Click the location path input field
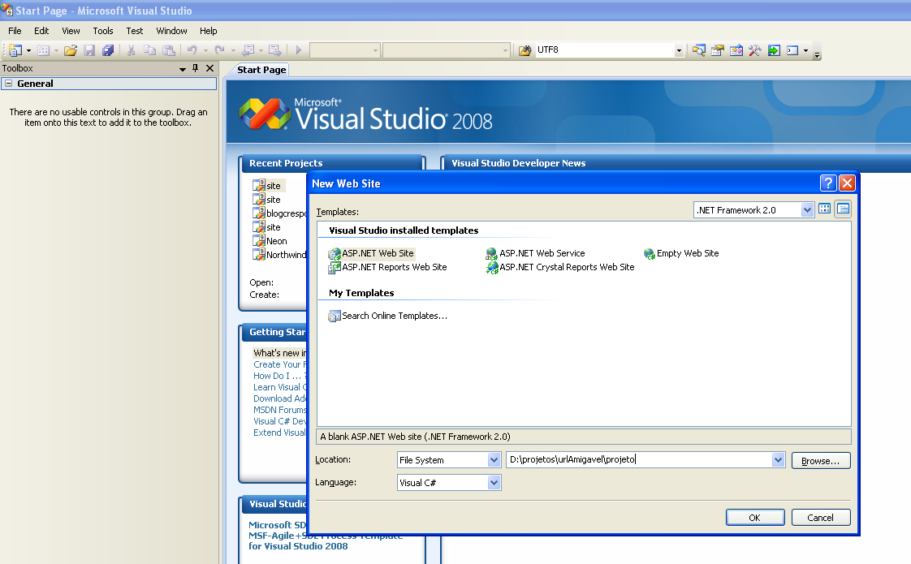The height and width of the screenshot is (564, 911). click(x=637, y=460)
